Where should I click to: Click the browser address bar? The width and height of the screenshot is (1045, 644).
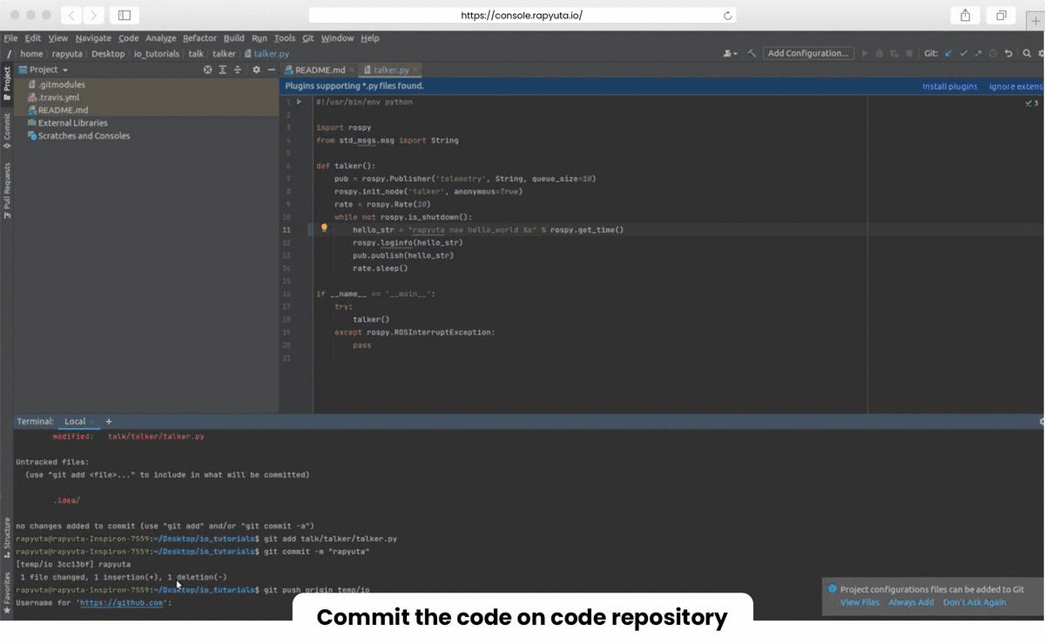click(522, 15)
